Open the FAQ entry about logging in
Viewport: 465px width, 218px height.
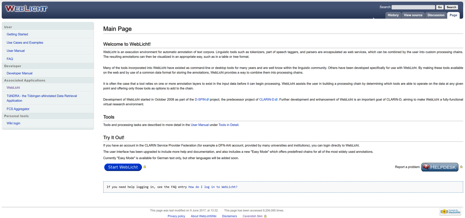[213, 187]
